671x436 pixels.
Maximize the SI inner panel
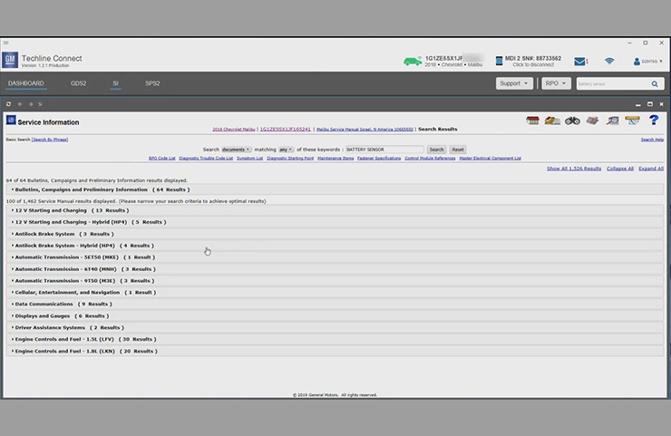[x=650, y=104]
